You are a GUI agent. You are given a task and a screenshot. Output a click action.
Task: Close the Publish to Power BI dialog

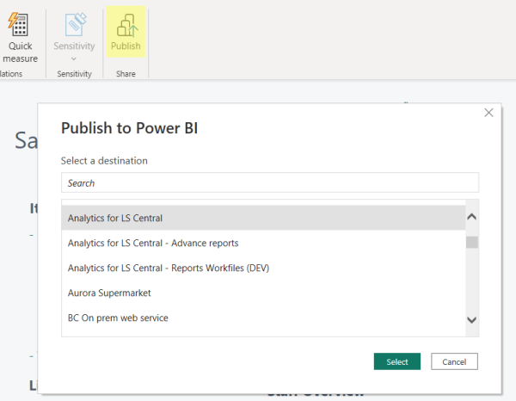click(x=488, y=113)
